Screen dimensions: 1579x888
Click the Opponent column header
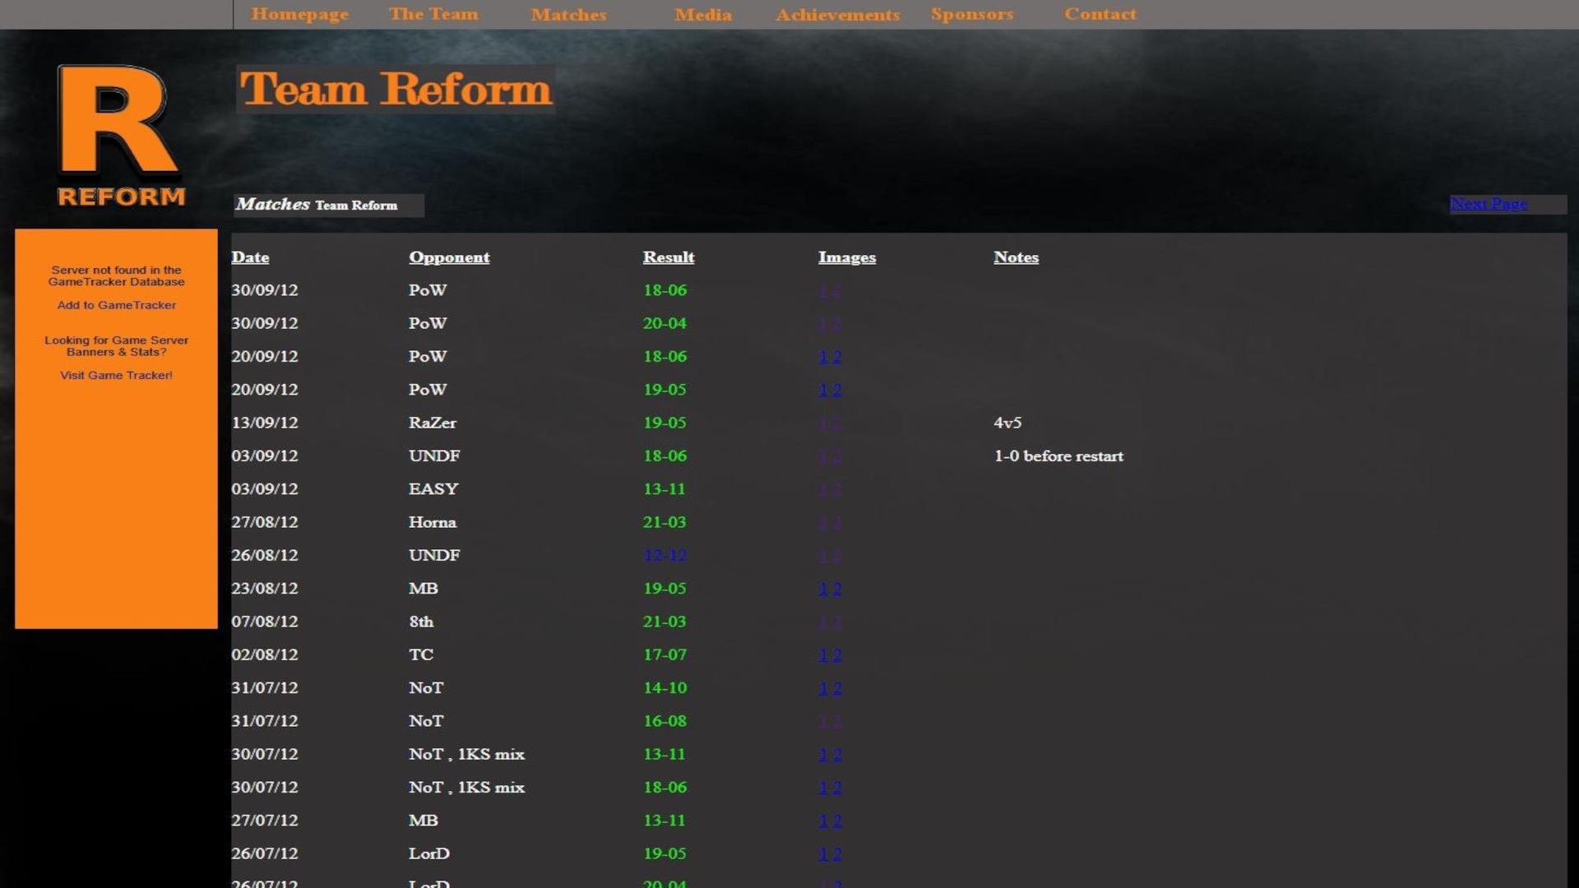(x=449, y=257)
